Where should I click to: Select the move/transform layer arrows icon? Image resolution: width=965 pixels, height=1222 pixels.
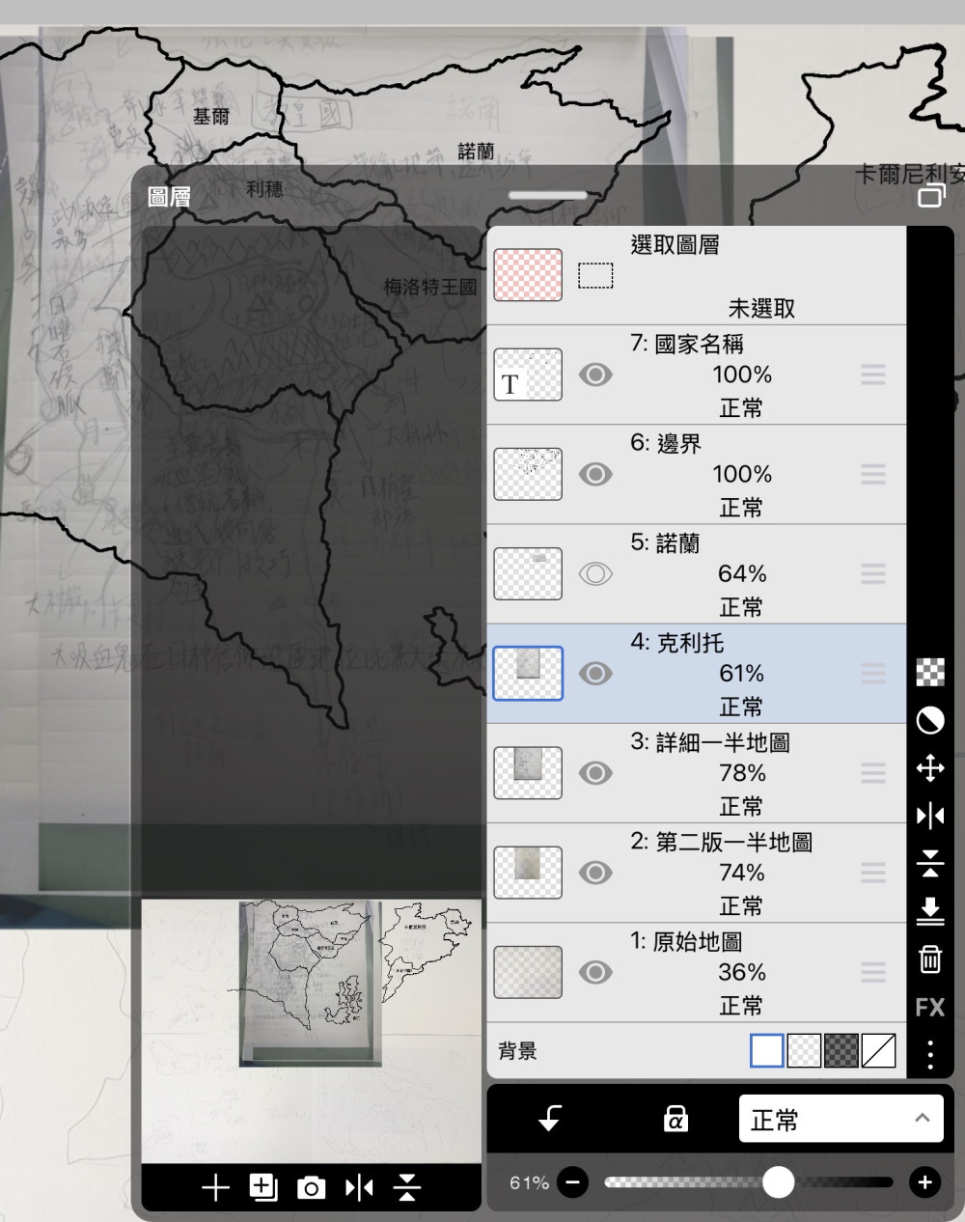click(x=930, y=768)
